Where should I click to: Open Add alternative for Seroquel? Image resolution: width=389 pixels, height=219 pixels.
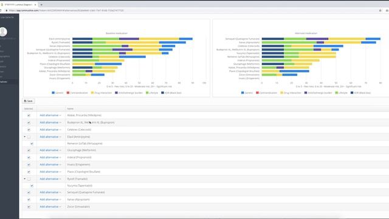(x=50, y=192)
